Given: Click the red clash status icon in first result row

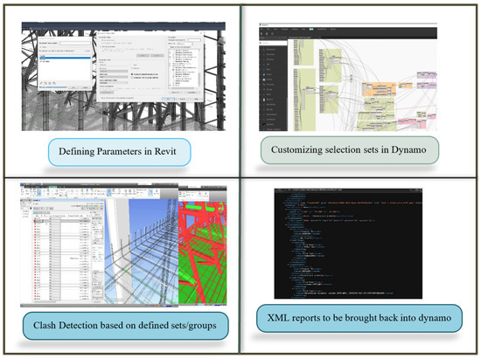Looking at the screenshot, I should pyautogui.click(x=35, y=218).
